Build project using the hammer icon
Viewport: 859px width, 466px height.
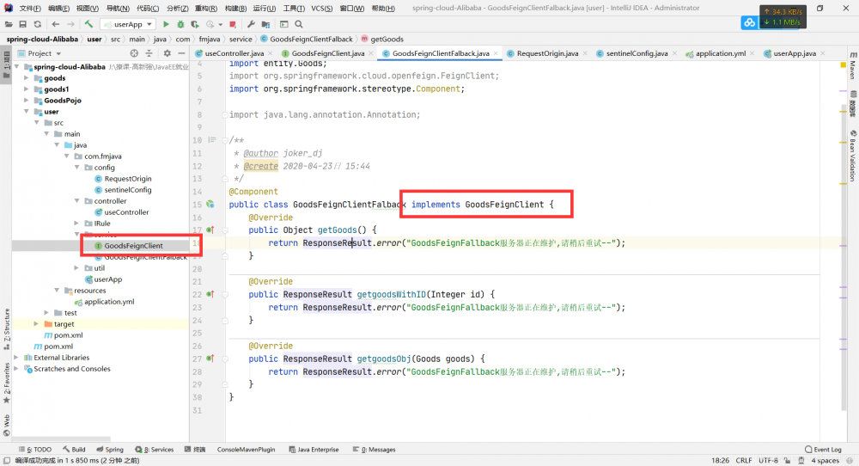click(89, 24)
